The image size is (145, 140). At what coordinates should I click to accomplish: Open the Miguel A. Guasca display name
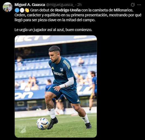coord(30,5)
